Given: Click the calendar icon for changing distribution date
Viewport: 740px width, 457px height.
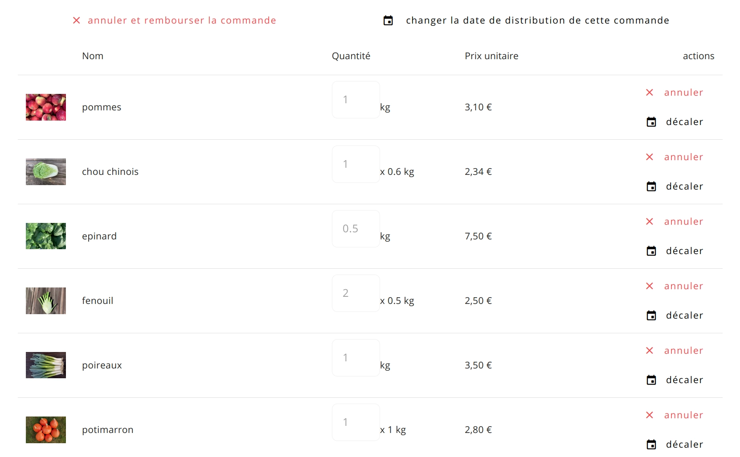Looking at the screenshot, I should pos(388,20).
